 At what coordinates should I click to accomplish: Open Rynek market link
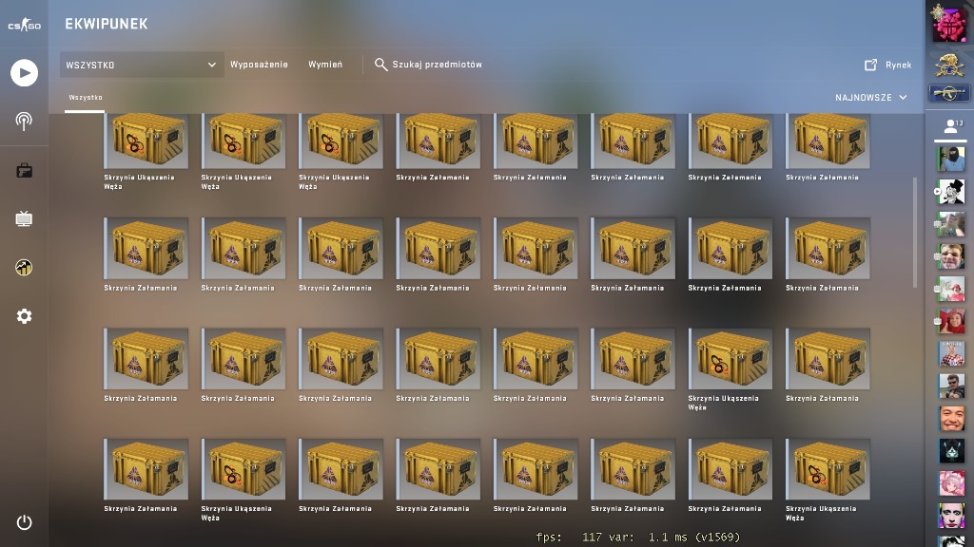(898, 65)
